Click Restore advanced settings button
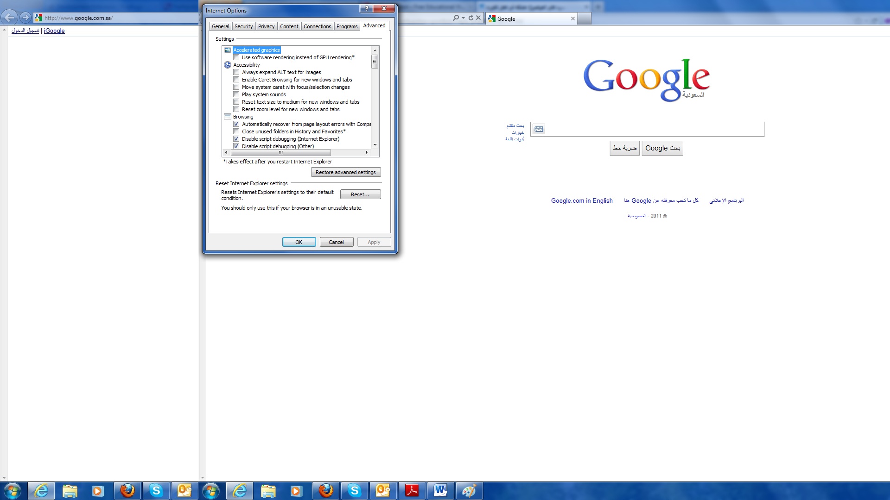This screenshot has height=500, width=890. [x=345, y=172]
